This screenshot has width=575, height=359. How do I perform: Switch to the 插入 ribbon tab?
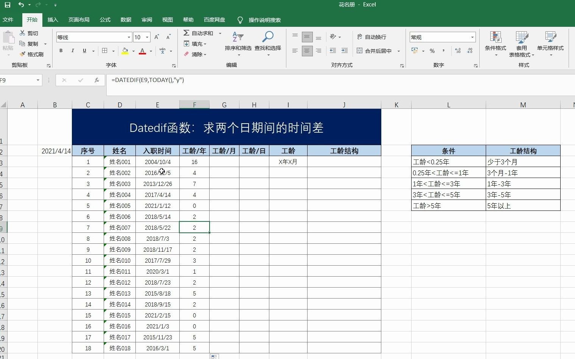tap(53, 20)
